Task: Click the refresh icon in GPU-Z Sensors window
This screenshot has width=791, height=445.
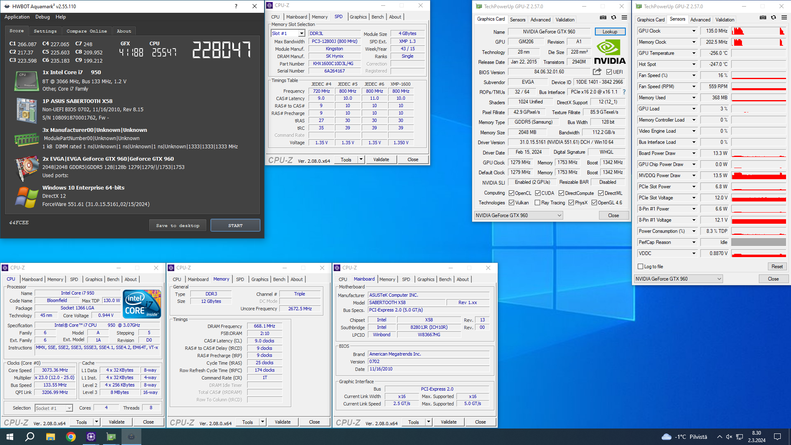Action: click(774, 17)
